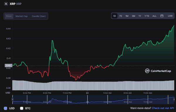176x112 pixels.
Task: Switch to the Candle Chart tab
Action: [x=38, y=16]
